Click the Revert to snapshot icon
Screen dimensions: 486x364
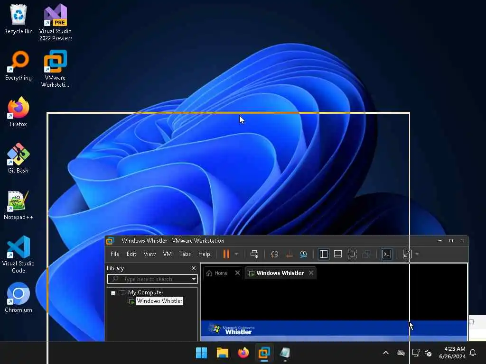tap(289, 254)
